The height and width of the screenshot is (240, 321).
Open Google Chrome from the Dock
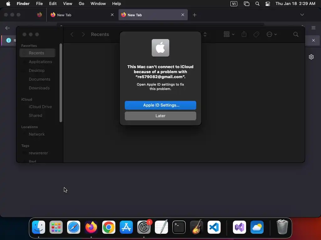tap(109, 227)
